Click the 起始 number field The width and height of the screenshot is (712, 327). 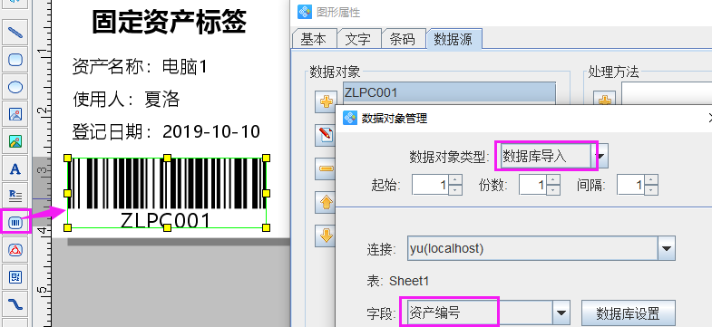click(431, 185)
